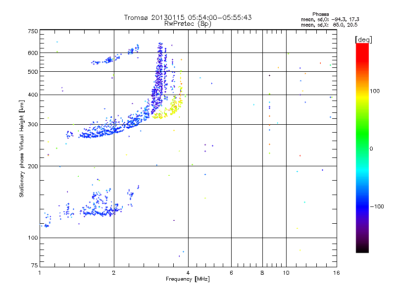The height and width of the screenshot is (297, 396).
Task: Click the "Frequency [MHz]" axis label
Action: click(x=188, y=279)
